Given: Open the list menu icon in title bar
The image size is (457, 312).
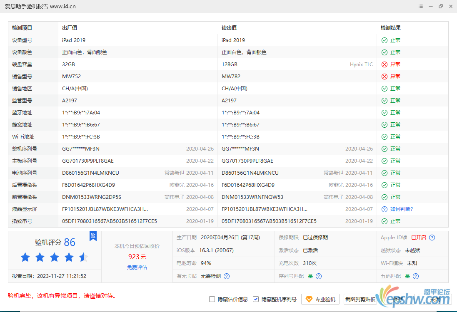Looking at the screenshot, I should click(421, 6).
